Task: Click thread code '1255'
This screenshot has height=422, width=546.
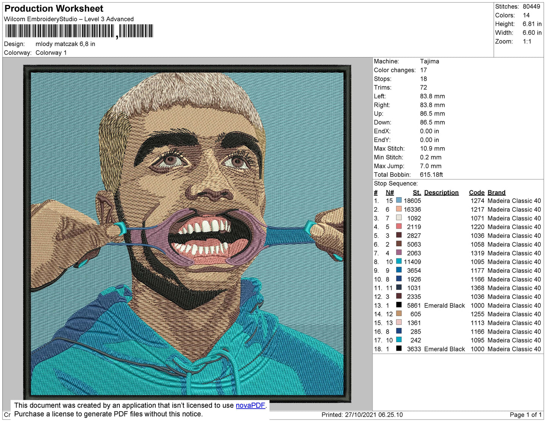Action: (477, 314)
